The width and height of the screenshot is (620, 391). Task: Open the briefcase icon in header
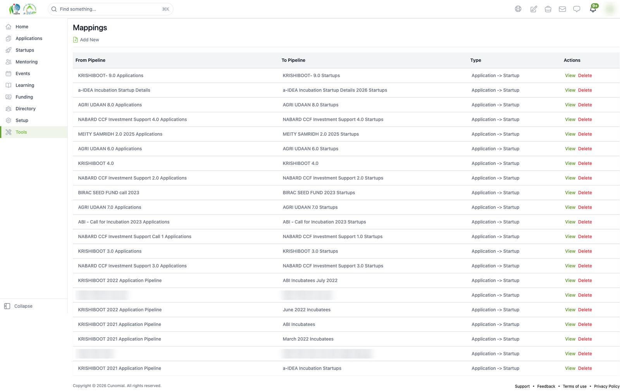pos(548,9)
